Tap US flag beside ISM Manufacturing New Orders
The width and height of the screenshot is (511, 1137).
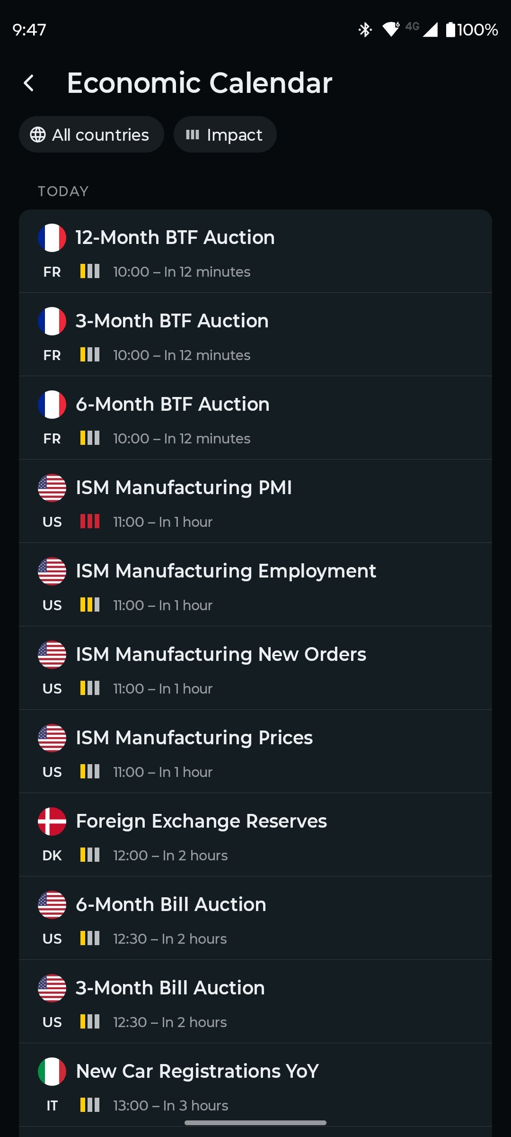52,655
